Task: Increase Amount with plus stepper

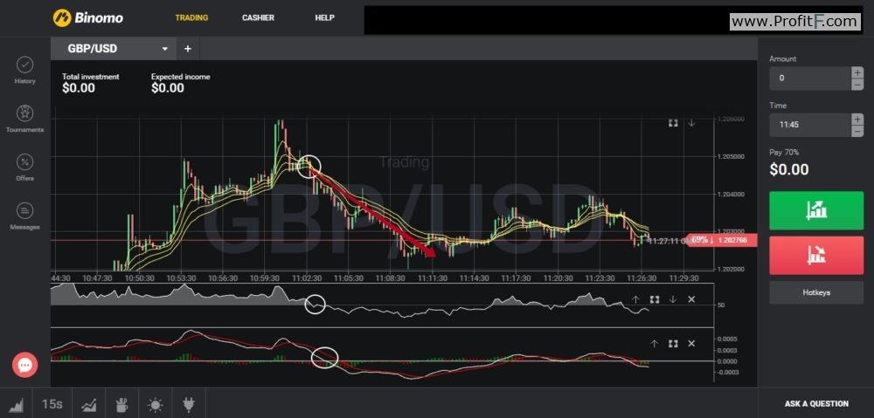Action: (x=857, y=72)
